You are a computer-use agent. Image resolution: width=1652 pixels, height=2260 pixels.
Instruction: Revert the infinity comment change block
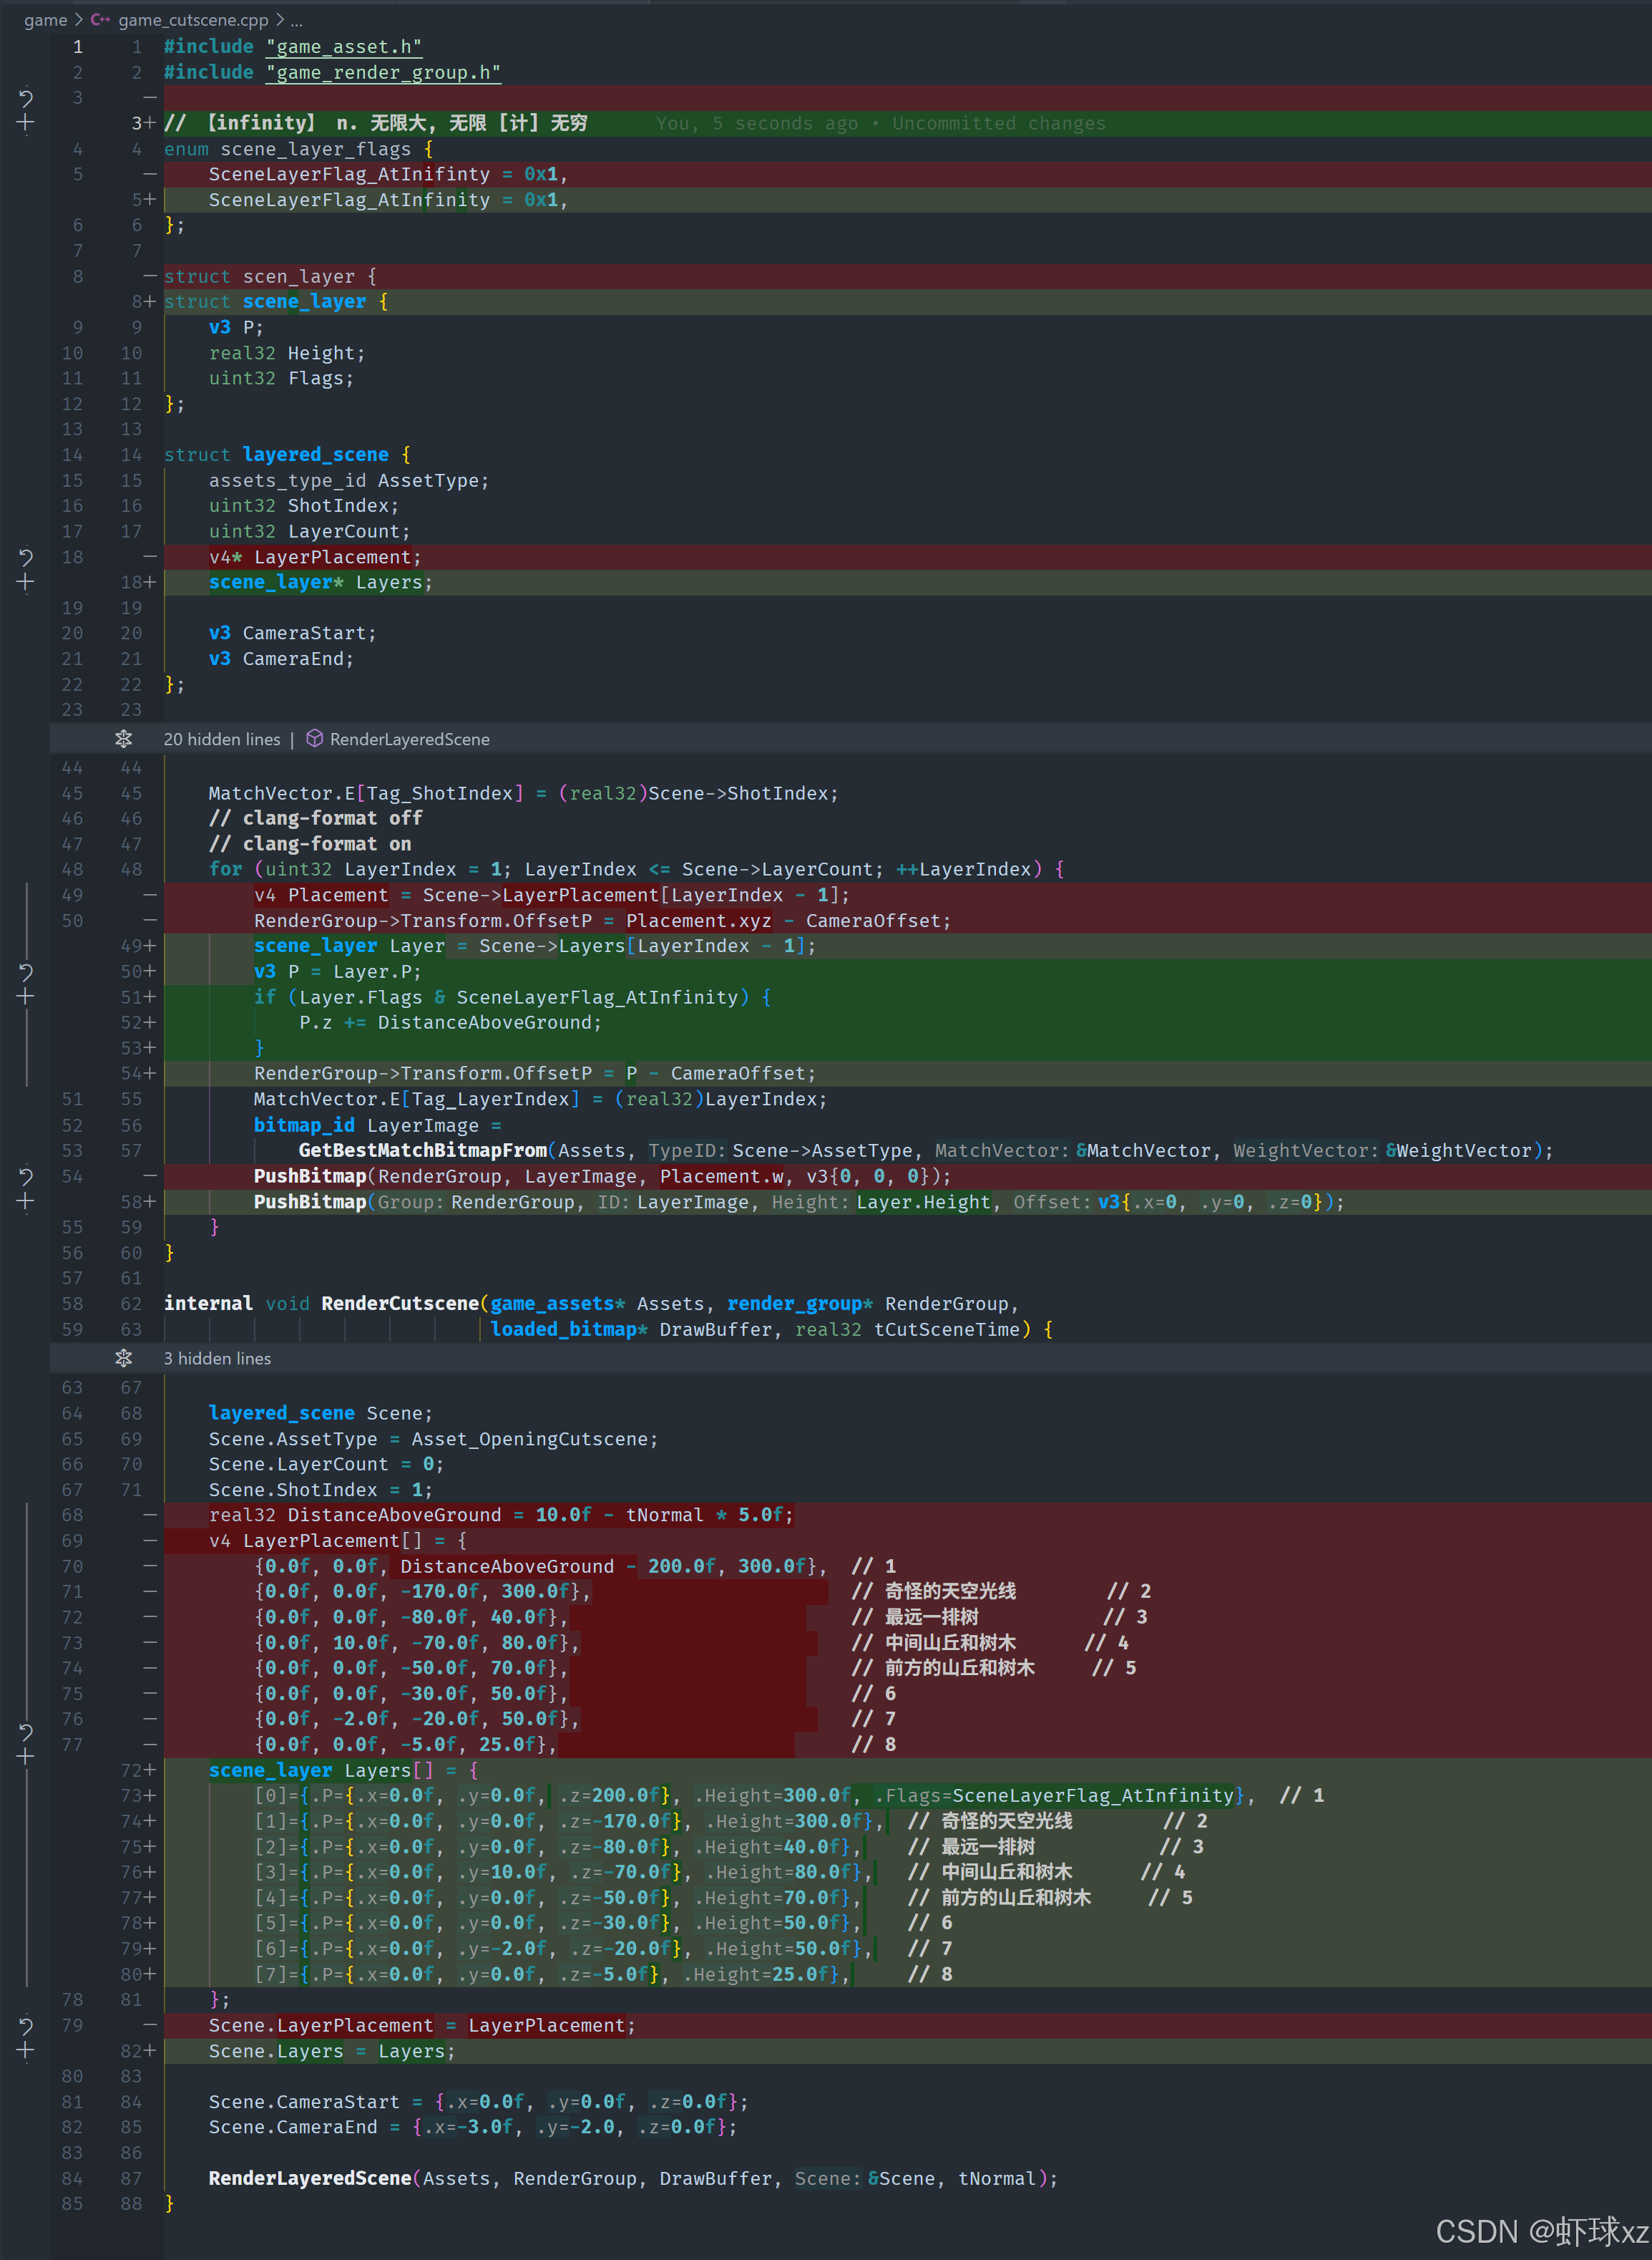(x=26, y=98)
